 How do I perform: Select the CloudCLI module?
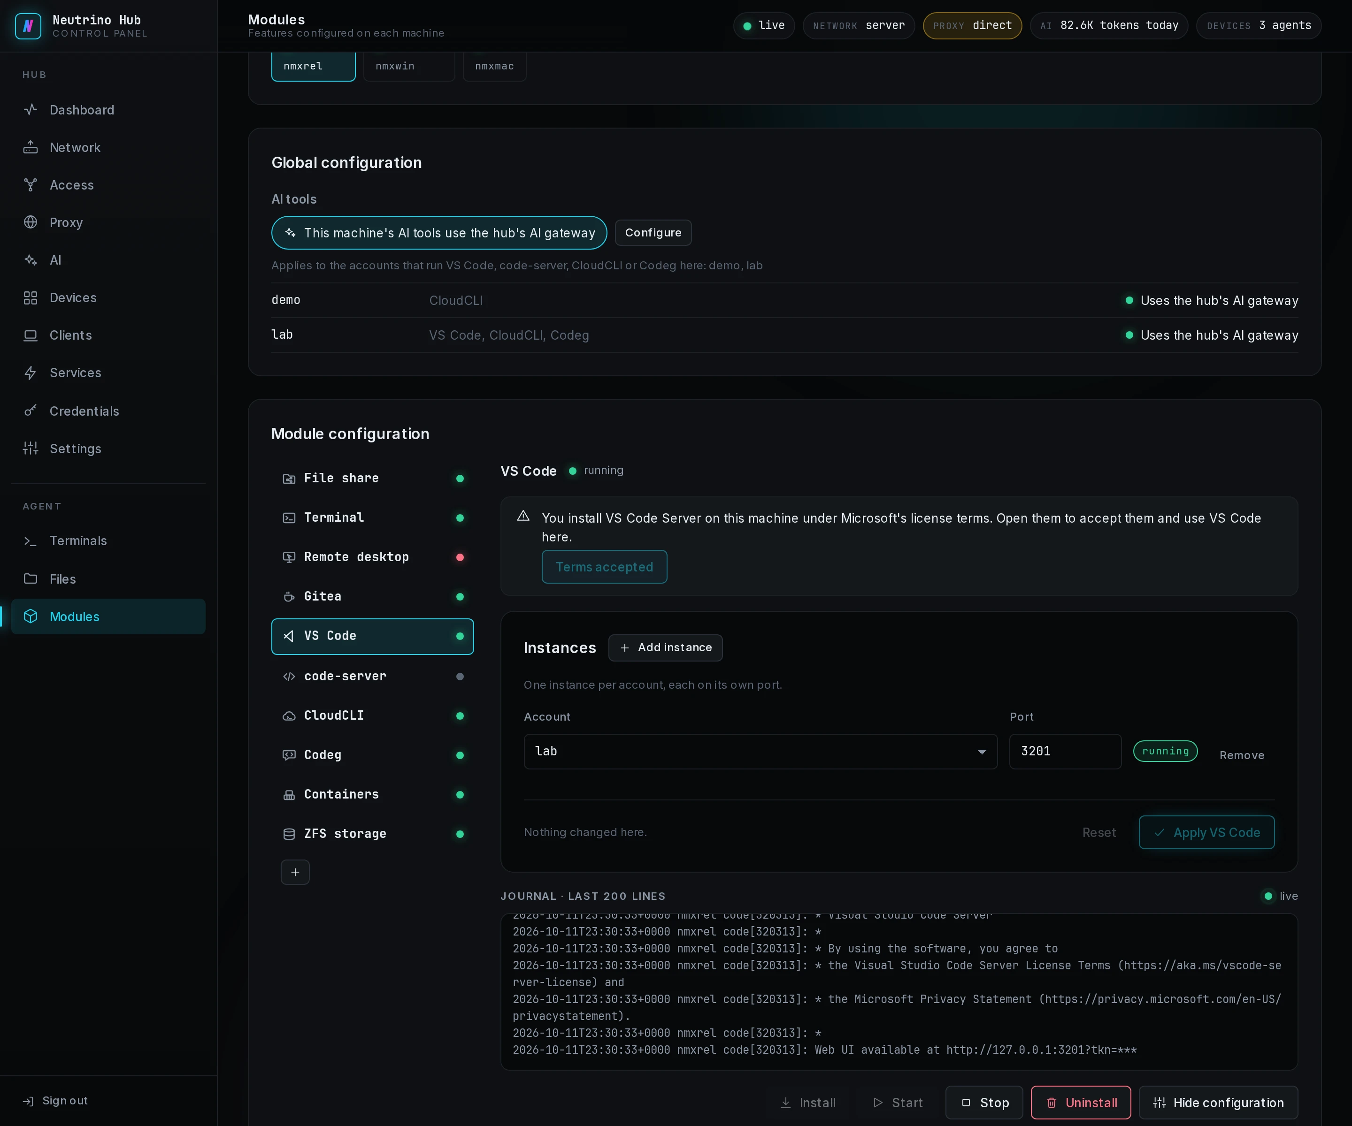(x=373, y=715)
